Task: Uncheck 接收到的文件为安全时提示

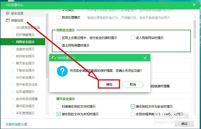Action: point(133,106)
